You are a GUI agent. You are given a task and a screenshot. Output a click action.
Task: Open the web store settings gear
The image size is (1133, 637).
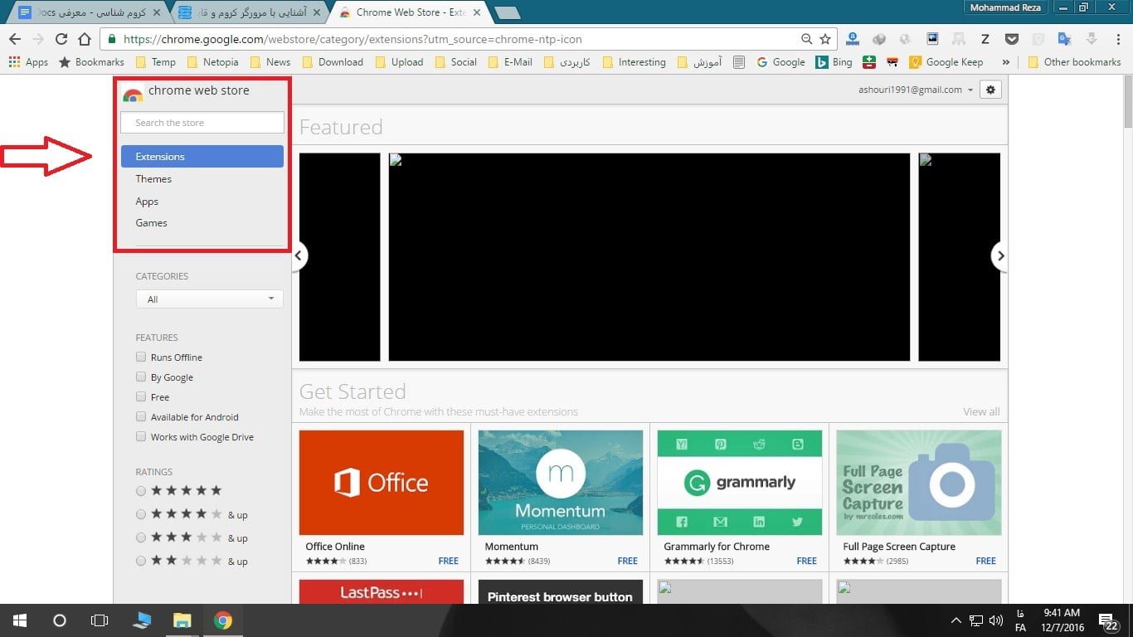[x=990, y=90]
